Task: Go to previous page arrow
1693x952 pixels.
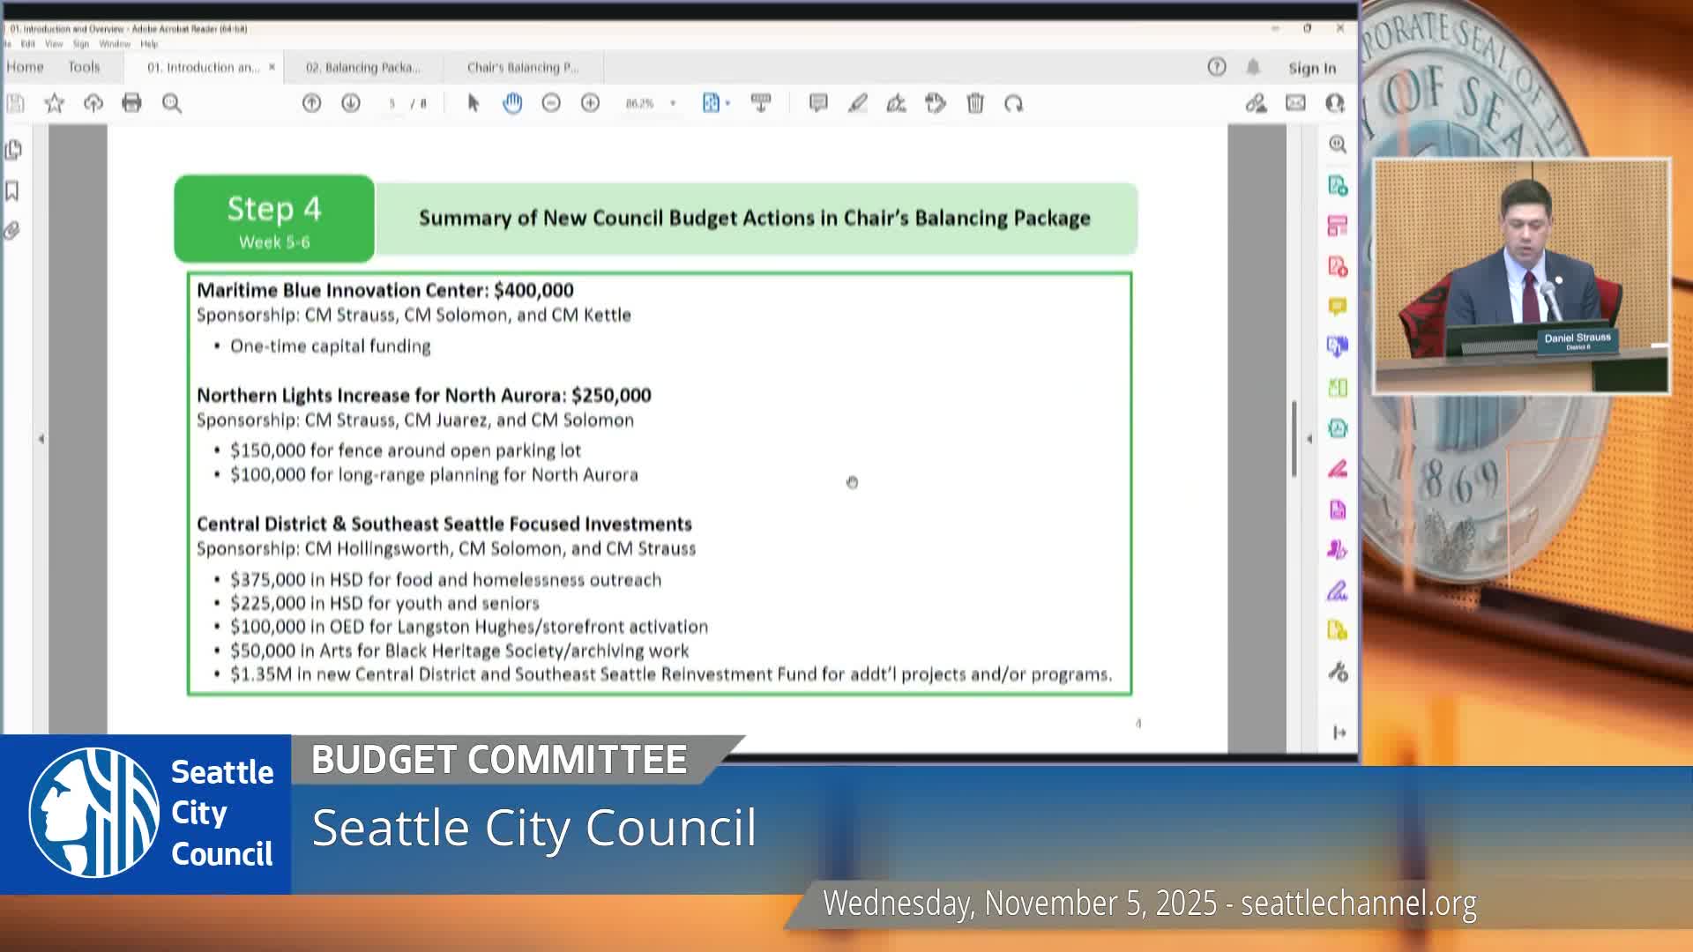Action: (311, 103)
